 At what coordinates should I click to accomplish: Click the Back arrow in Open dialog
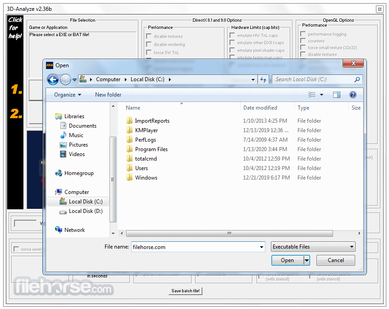(x=53, y=80)
